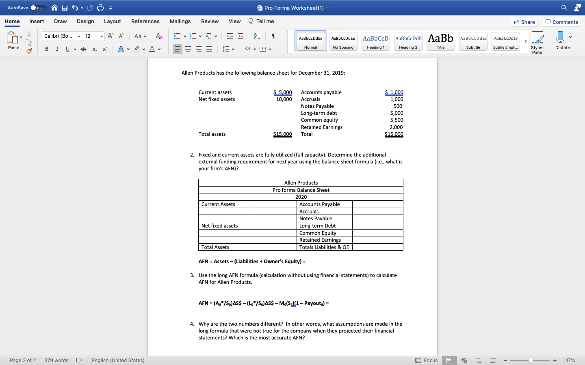Apply strikethrough formatting
585x365 pixels.
(x=83, y=49)
